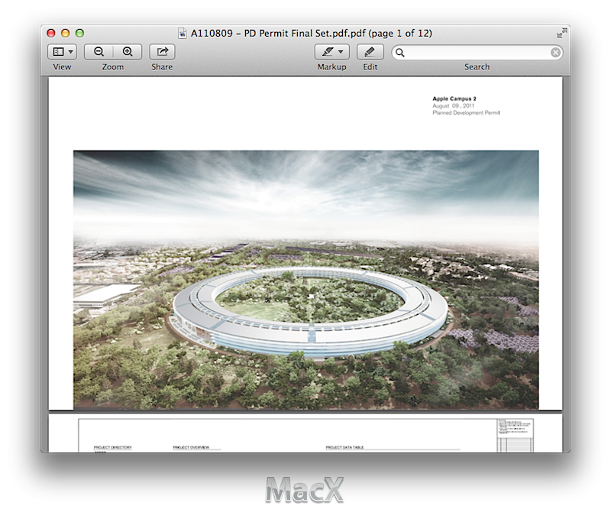Screen dimensions: 611x509
Task: Open the Share button in toolbar
Action: pos(162,52)
